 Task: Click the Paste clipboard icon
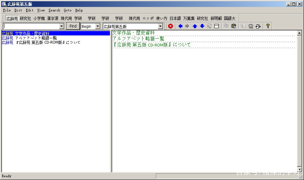(x=234, y=26)
